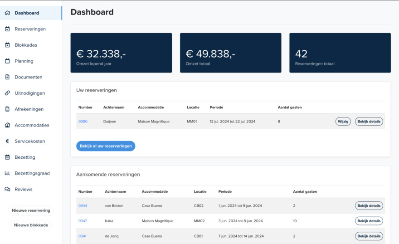Click the Reviews speech bubbles icon

7,189
